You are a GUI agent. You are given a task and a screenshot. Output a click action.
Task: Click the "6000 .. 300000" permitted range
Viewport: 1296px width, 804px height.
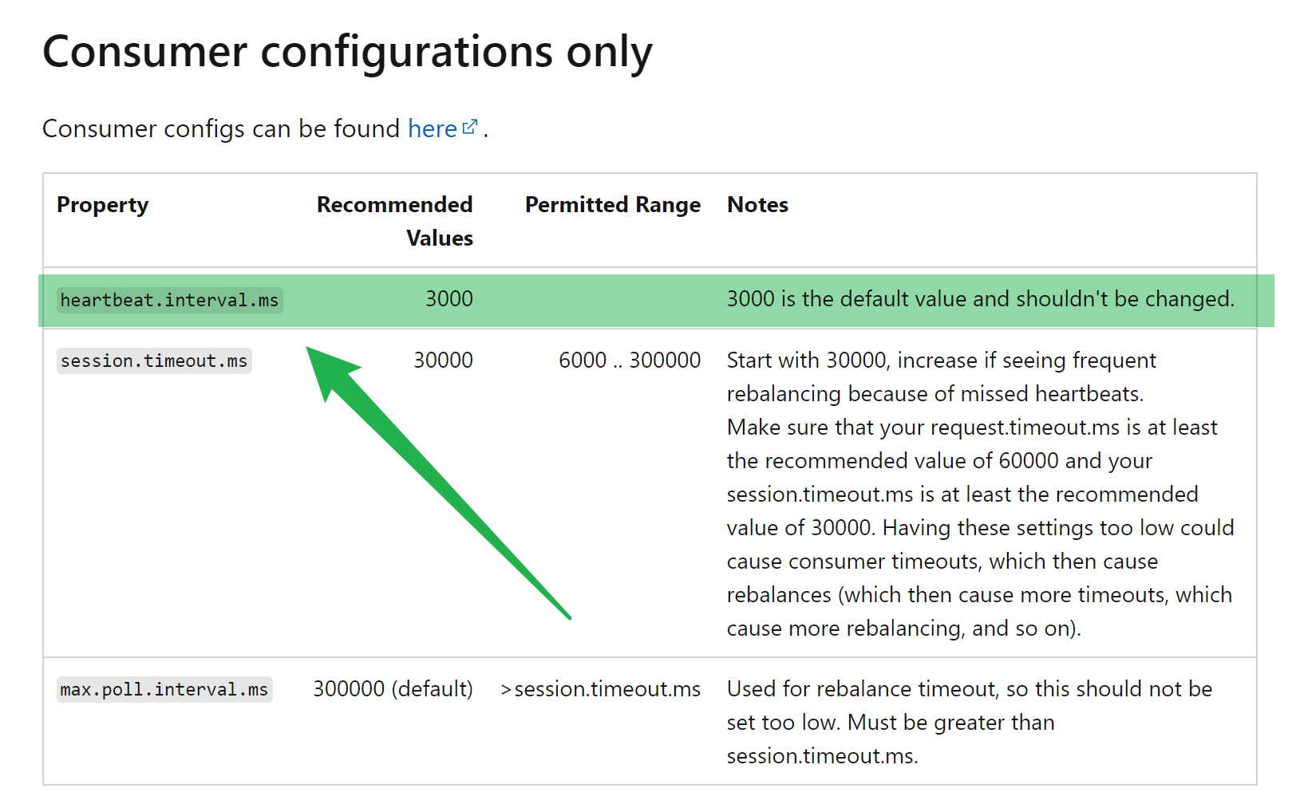pos(629,361)
